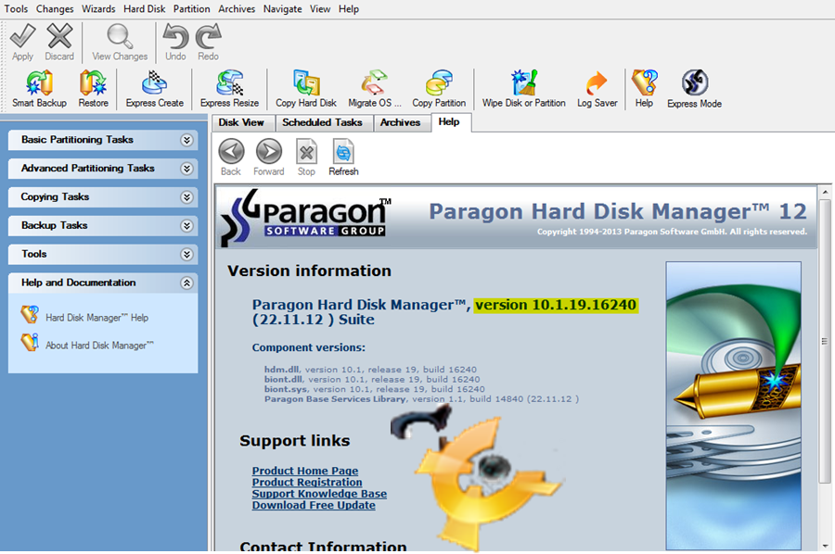835x554 pixels.
Task: Open the Product Home Page link
Action: point(305,472)
